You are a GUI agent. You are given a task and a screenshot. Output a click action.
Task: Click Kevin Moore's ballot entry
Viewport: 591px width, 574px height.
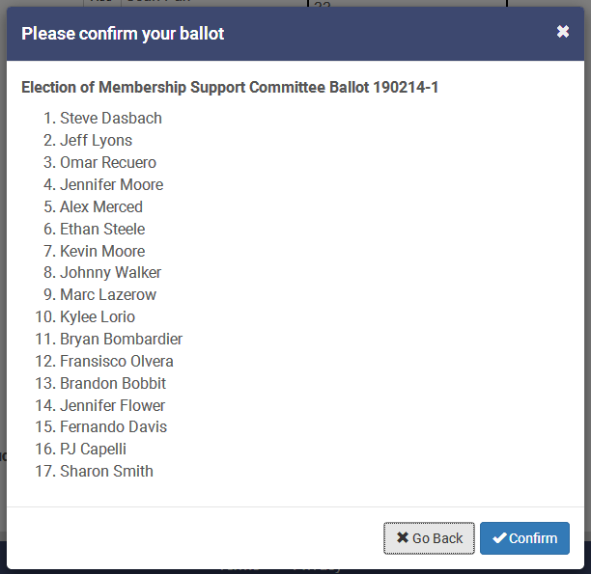click(102, 252)
